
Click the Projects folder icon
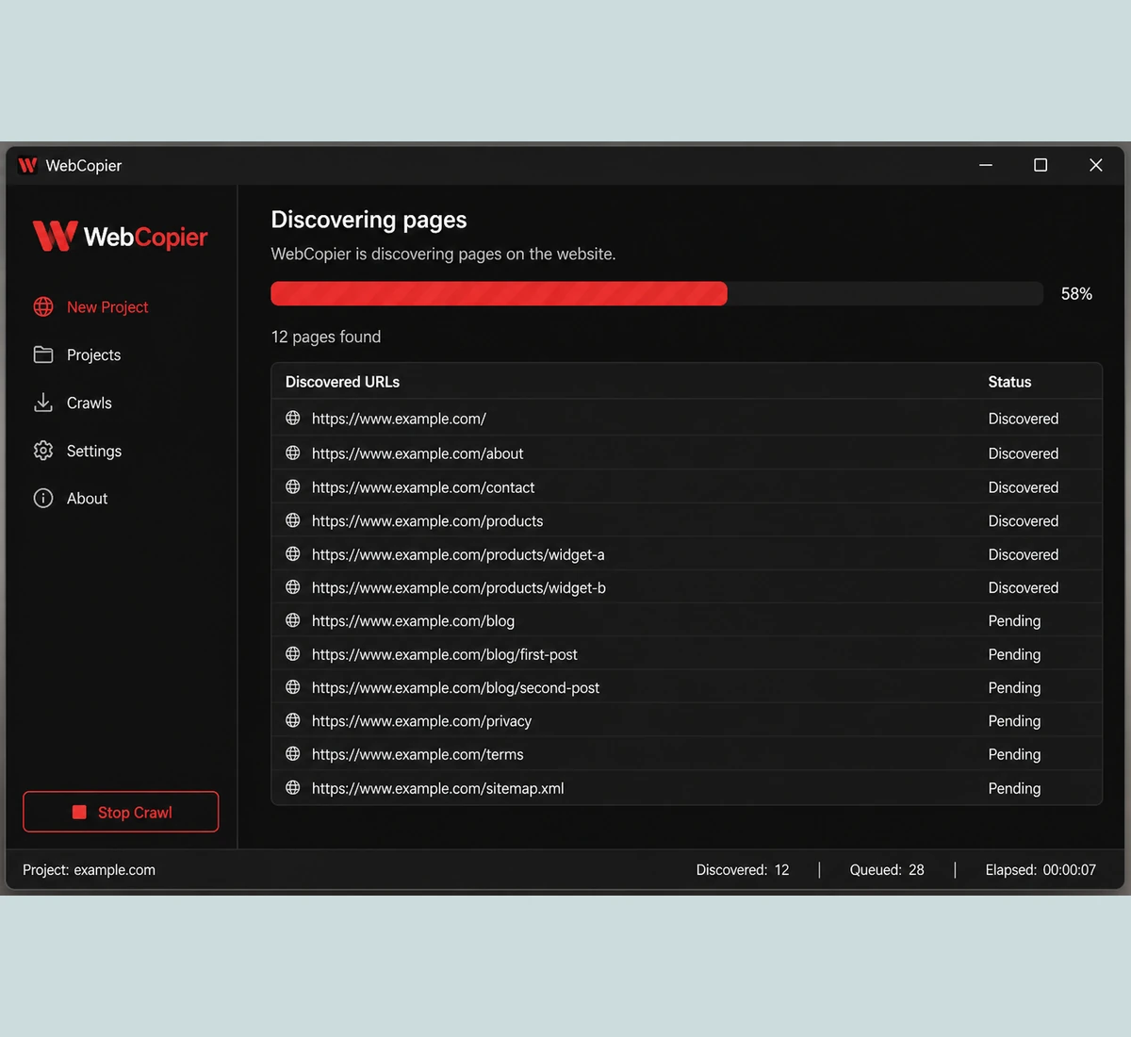(43, 354)
